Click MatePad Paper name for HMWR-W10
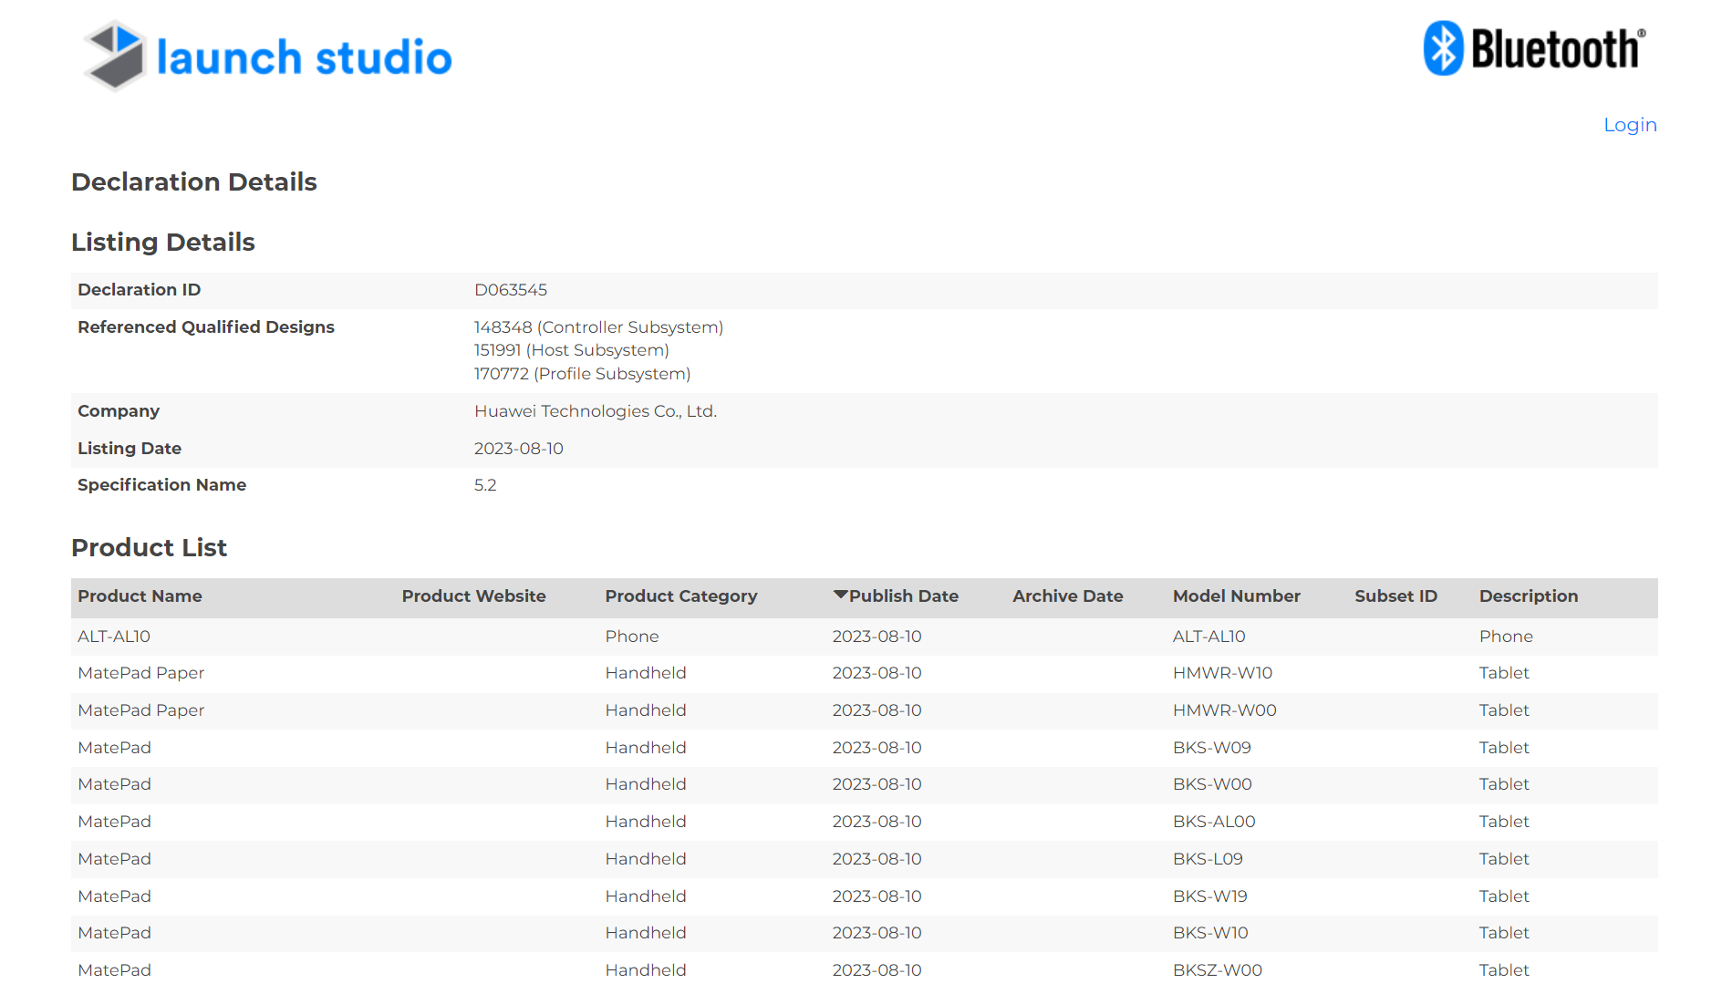This screenshot has height=984, width=1722. [140, 673]
